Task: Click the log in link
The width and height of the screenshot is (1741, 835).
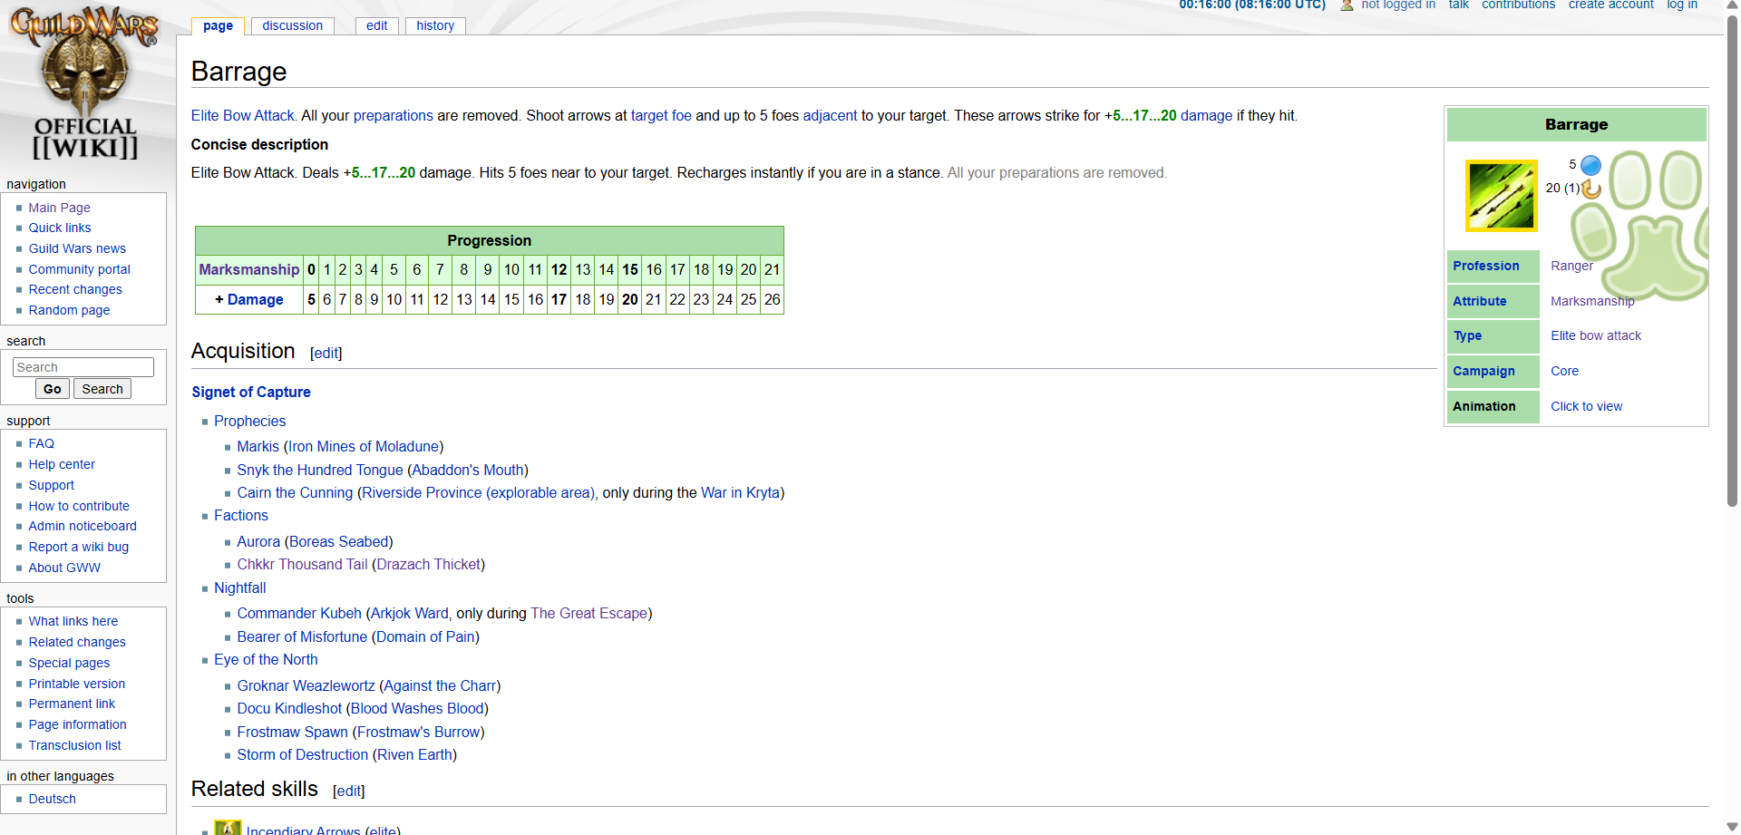Action: (x=1682, y=5)
